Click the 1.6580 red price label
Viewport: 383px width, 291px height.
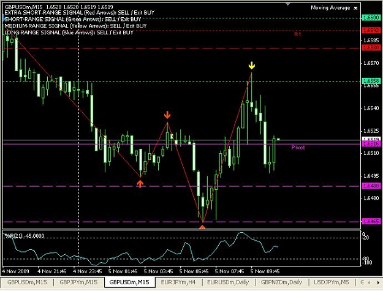(x=371, y=48)
